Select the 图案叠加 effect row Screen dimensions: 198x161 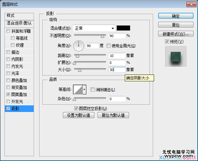pyautogui.click(x=19, y=94)
